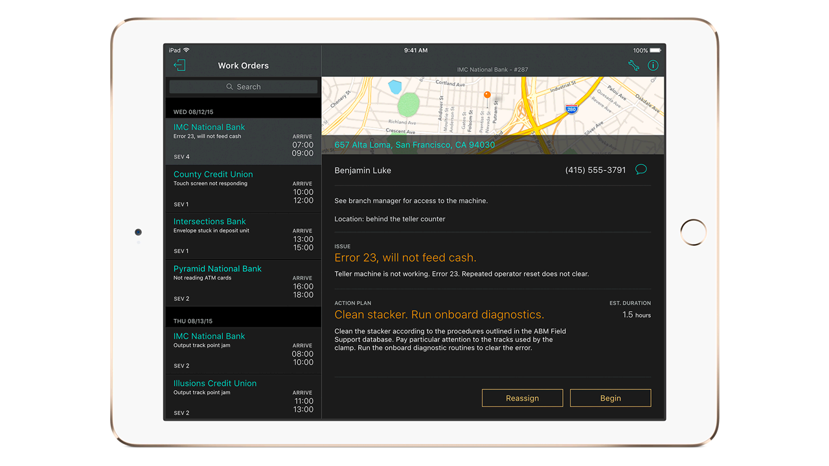Select County Credit Union work order
The width and height of the screenshot is (829, 466).
244,188
